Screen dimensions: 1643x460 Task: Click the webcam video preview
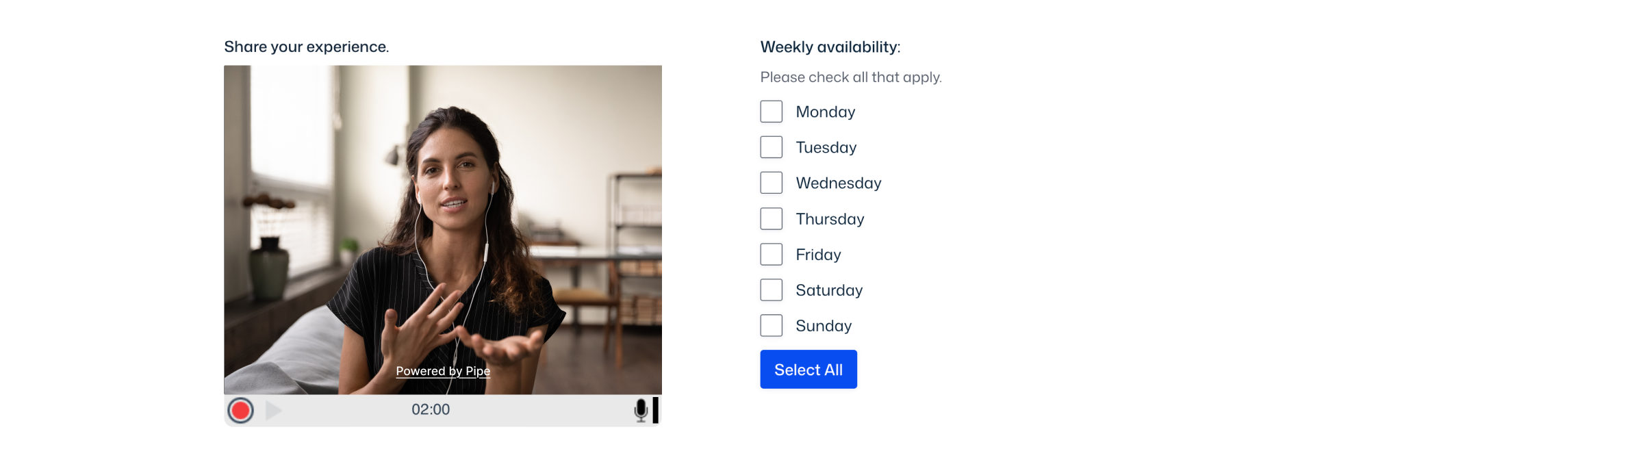click(x=443, y=205)
